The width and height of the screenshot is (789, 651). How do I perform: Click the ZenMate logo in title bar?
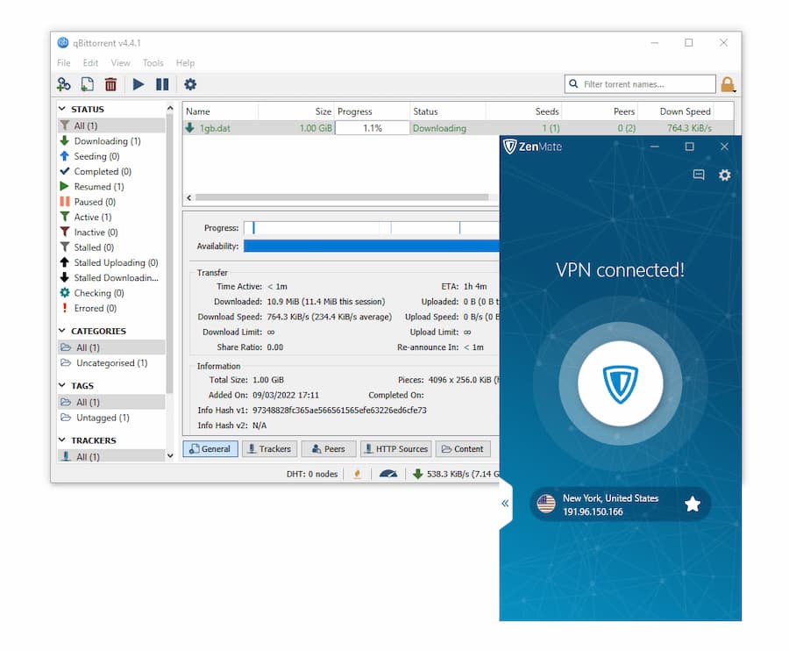[x=532, y=147]
